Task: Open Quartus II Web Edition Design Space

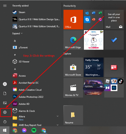Action: tap(36, 19)
